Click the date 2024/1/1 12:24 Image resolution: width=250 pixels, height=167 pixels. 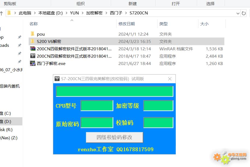(x=133, y=34)
